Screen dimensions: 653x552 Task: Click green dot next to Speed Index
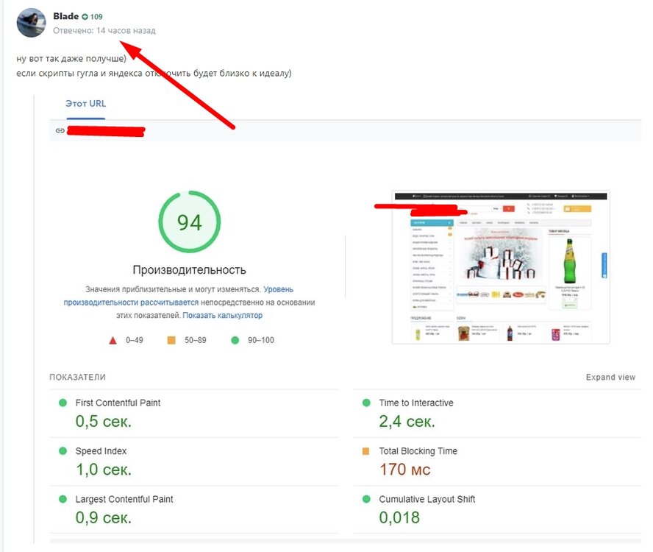[63, 451]
